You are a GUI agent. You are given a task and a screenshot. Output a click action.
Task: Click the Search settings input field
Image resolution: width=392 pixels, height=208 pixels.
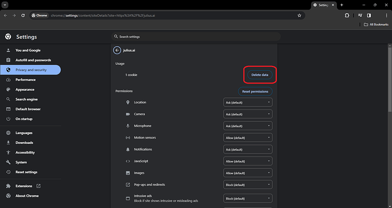point(196,36)
